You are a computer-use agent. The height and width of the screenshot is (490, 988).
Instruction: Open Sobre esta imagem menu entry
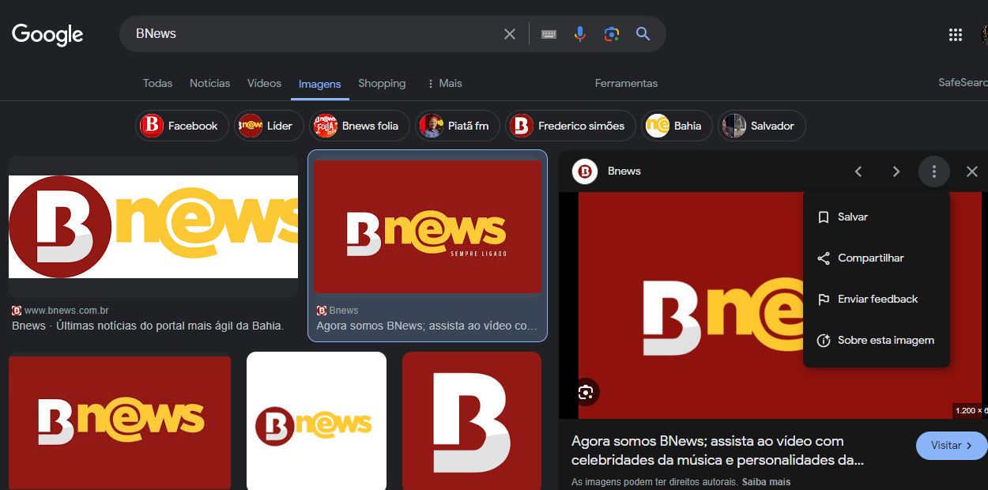click(876, 341)
